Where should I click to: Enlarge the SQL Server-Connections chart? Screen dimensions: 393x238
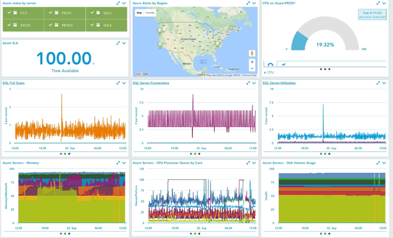coord(248,83)
